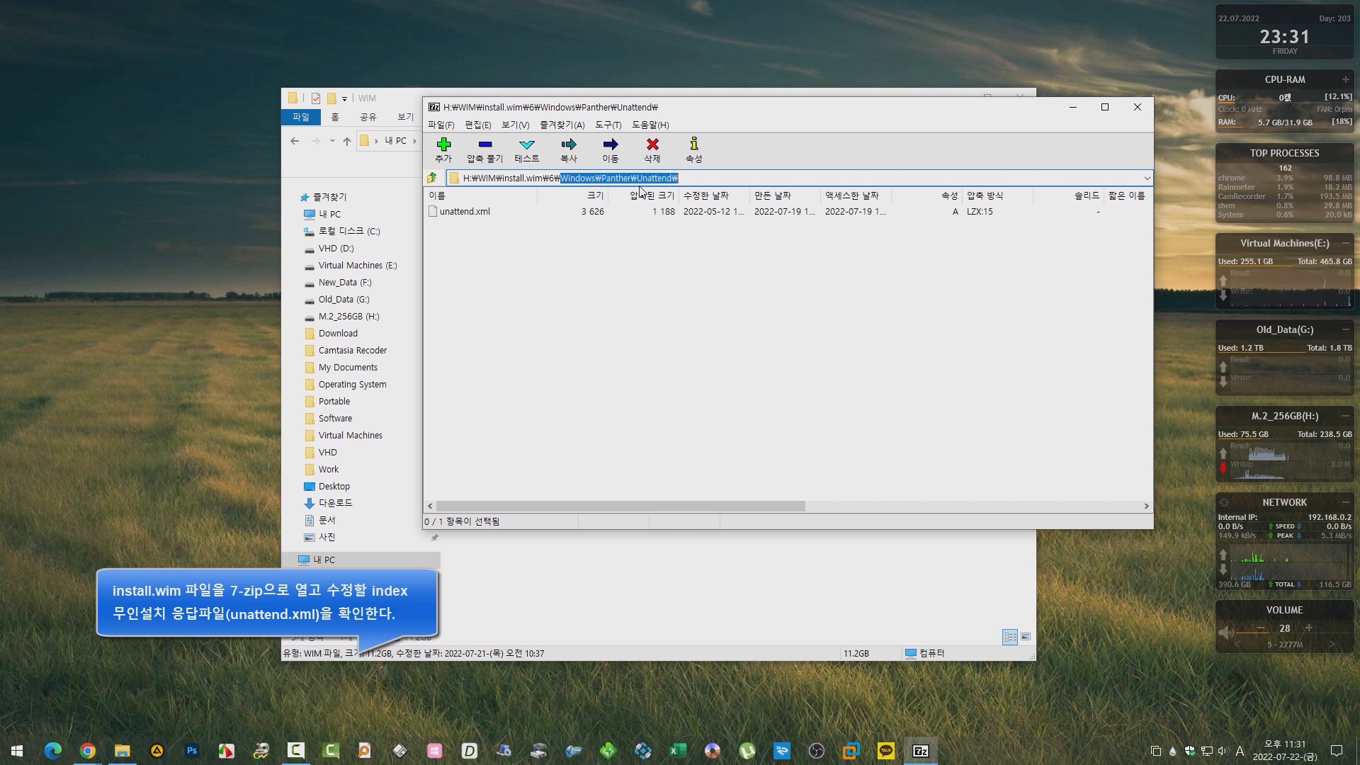This screenshot has width=1360, height=765.
Task: Open the 보기(V) menu in 7-Zip
Action: [515, 125]
